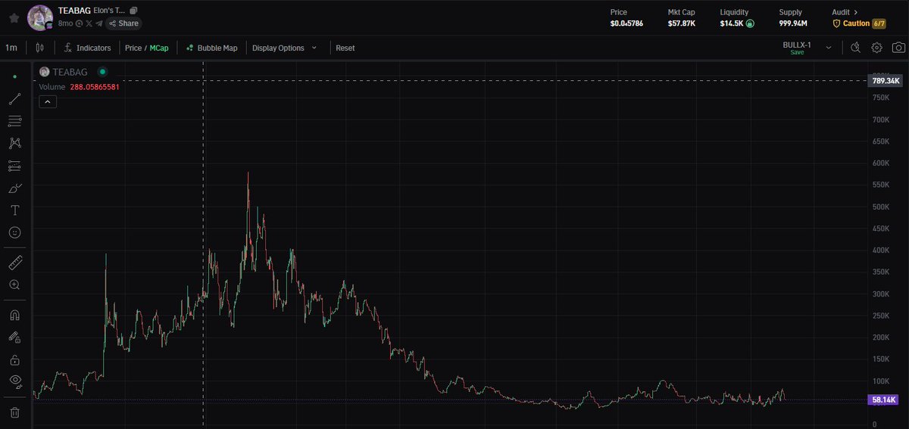The image size is (909, 429).
Task: Click the Price value $0.0₄5786
Action: (x=627, y=23)
